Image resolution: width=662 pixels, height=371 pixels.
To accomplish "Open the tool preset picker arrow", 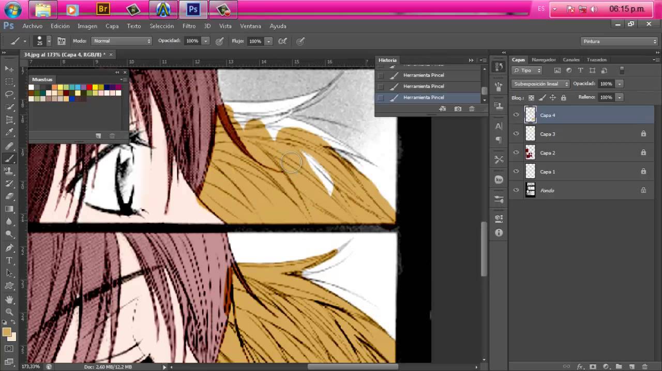I will 24,41.
